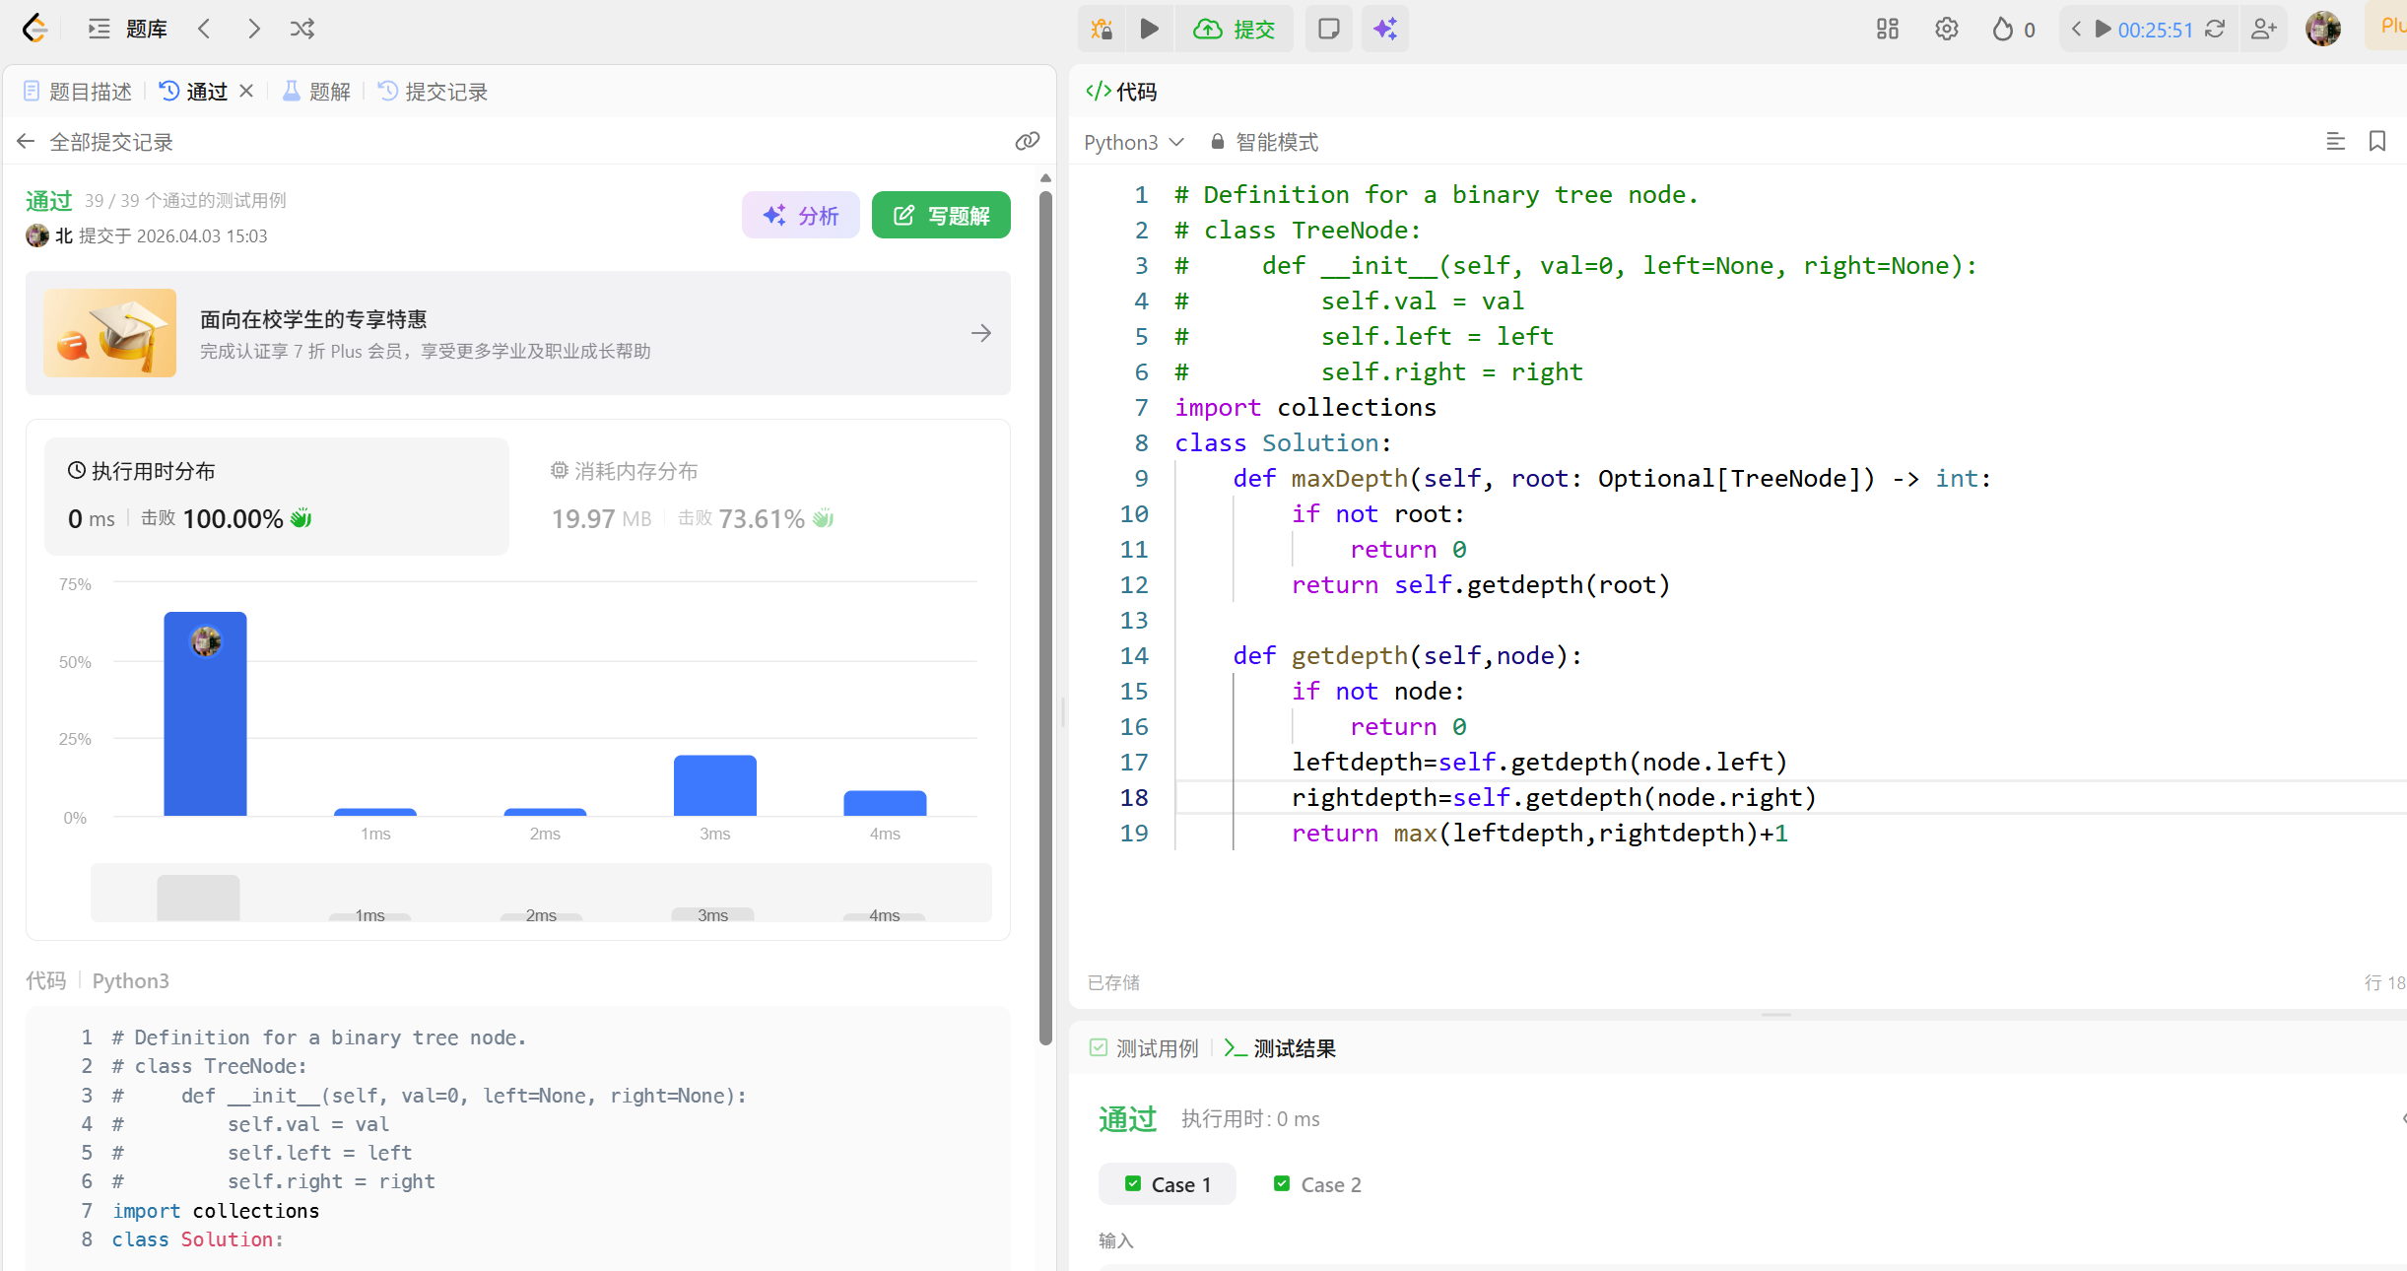Switch to the 题解 tab
The width and height of the screenshot is (2407, 1271).
[x=317, y=92]
